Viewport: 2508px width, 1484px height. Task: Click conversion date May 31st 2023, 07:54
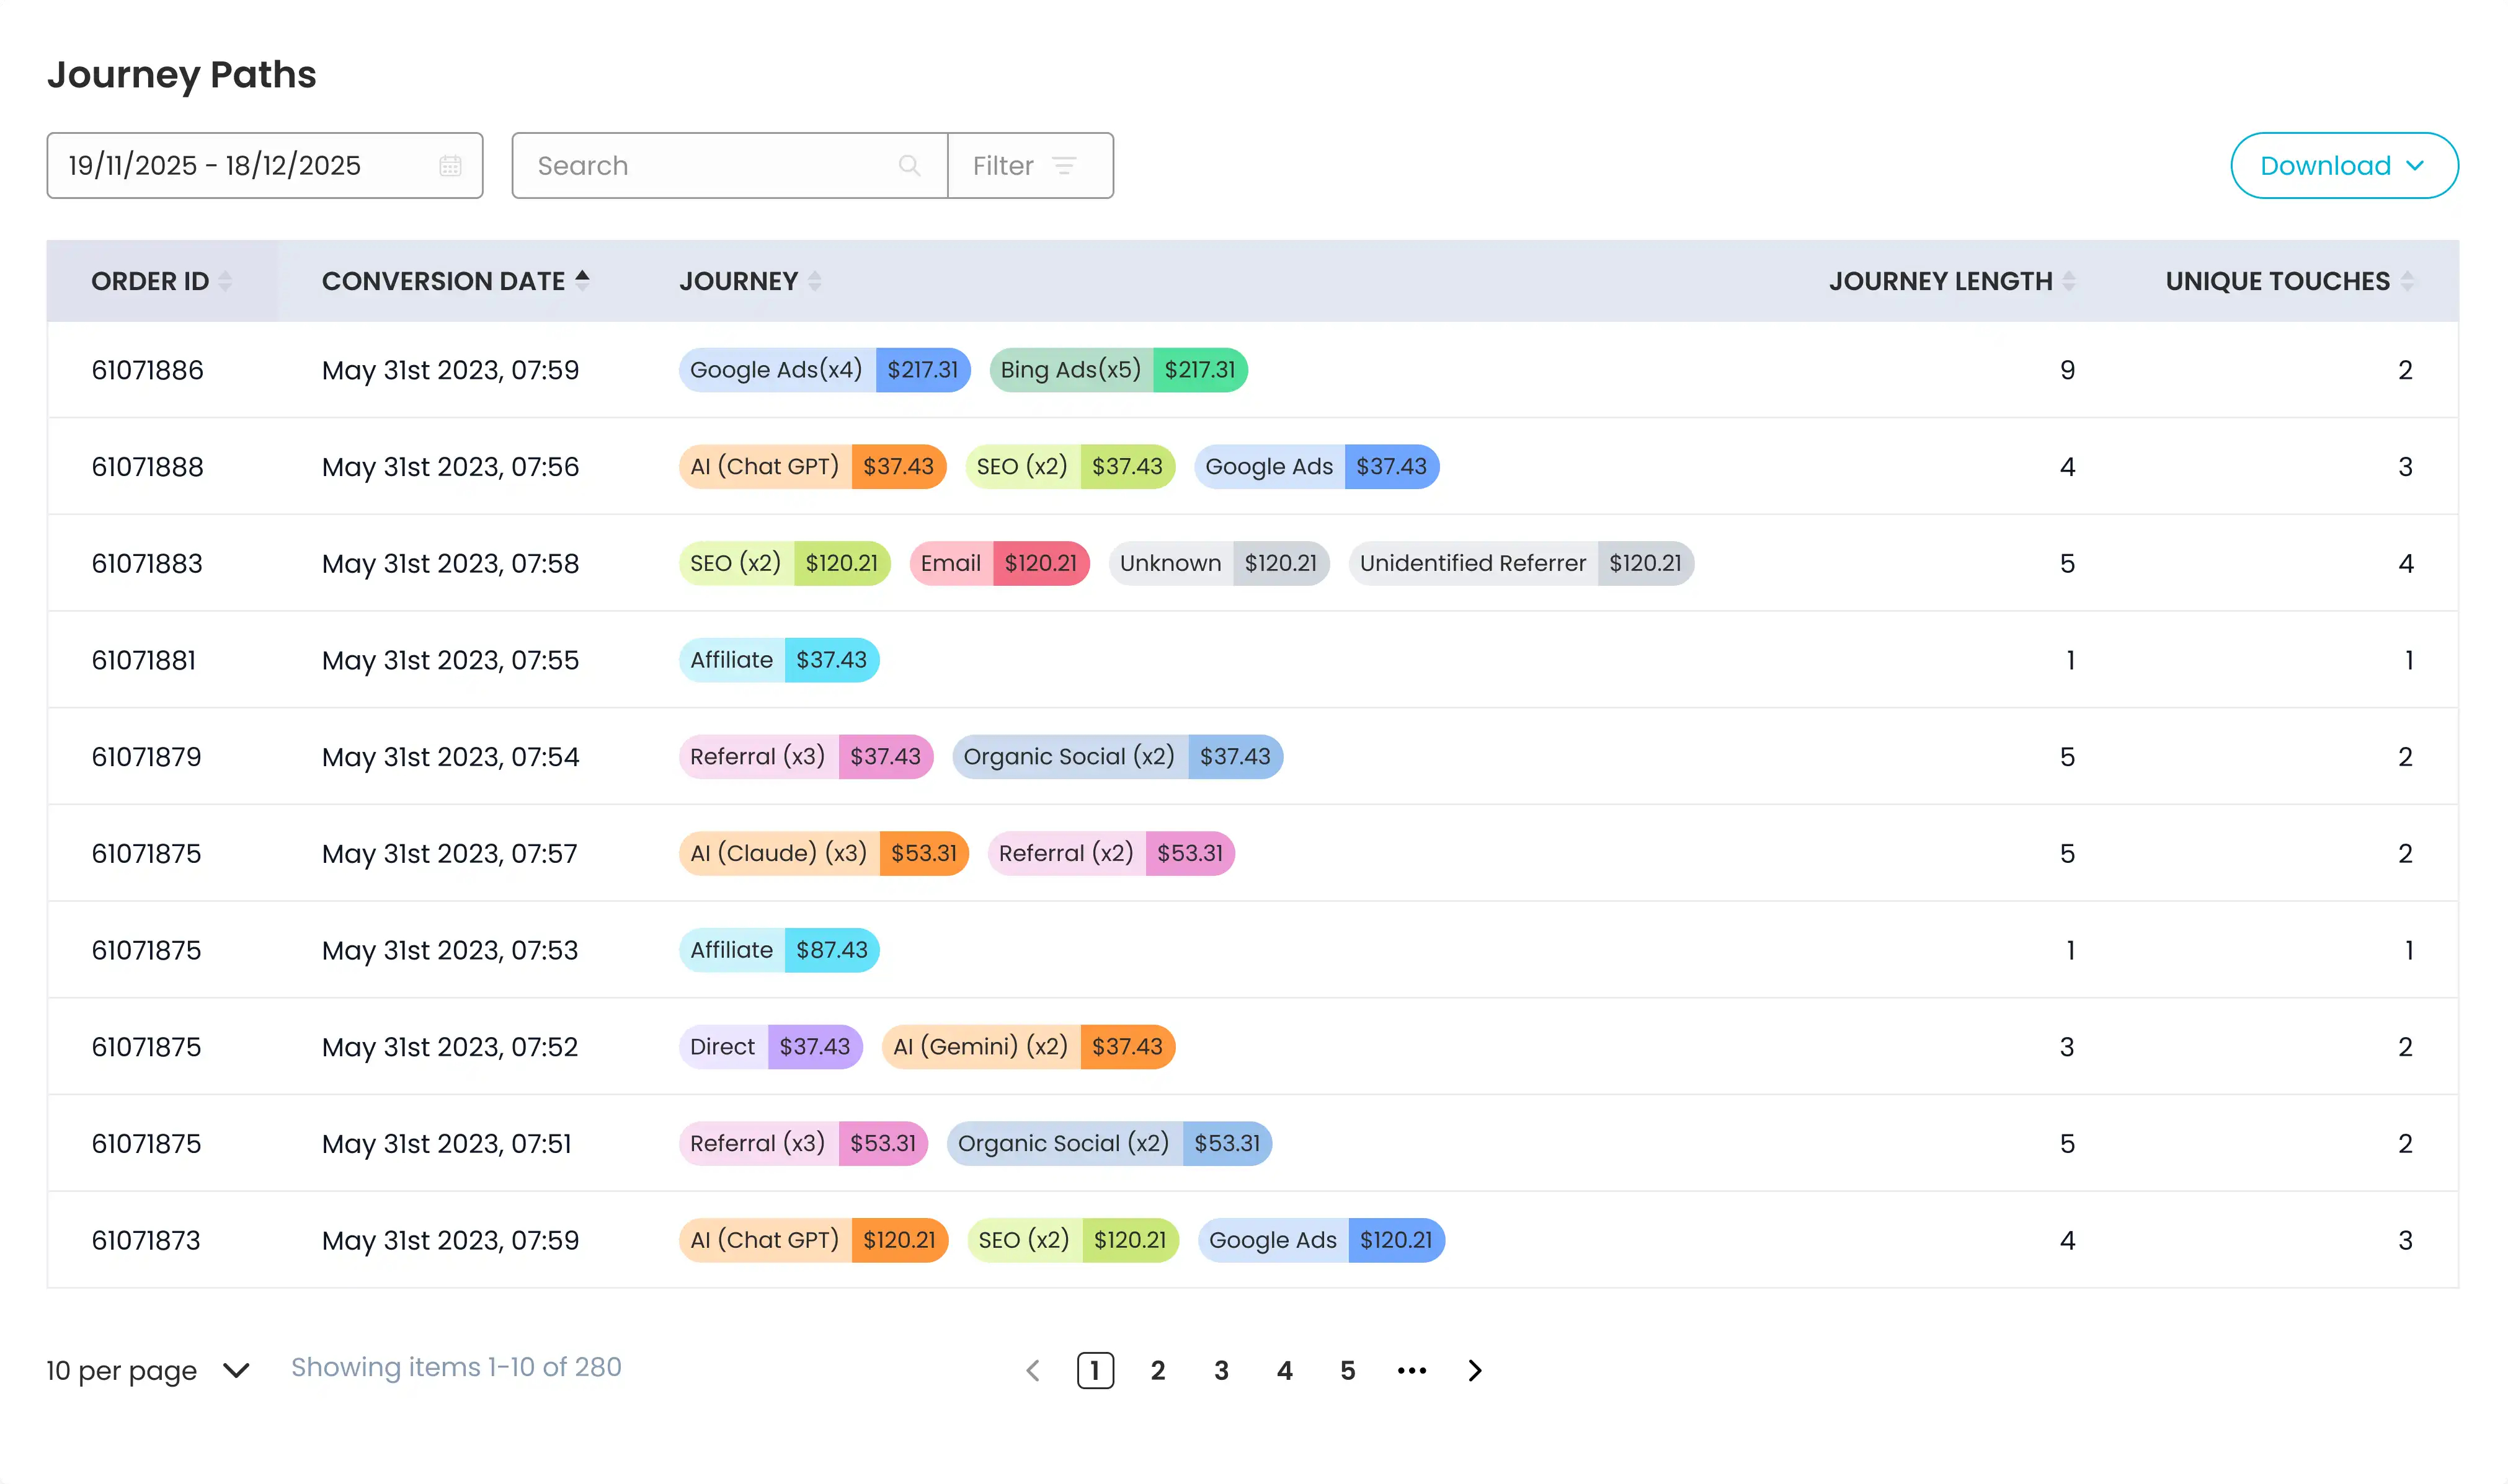coord(450,757)
